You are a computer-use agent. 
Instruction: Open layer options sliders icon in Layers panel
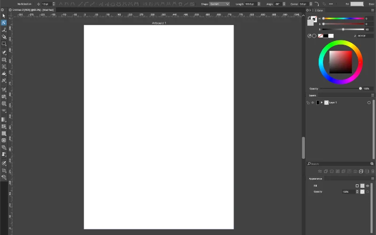pos(320,171)
